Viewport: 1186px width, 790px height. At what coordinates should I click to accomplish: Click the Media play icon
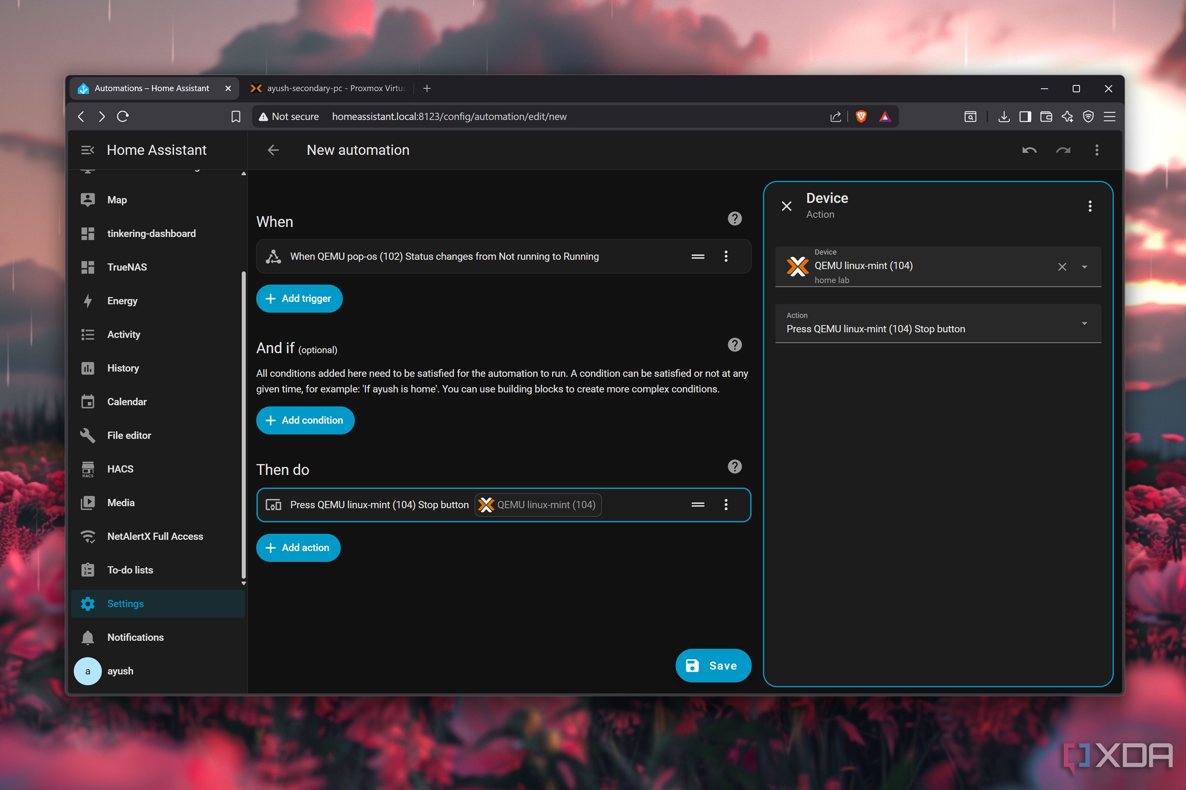[88, 503]
